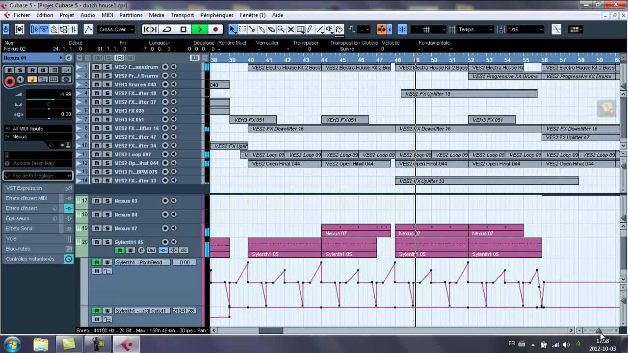628x353 pixels.
Task: Expand the Effets d'Insert MIDI section
Action: pos(37,198)
